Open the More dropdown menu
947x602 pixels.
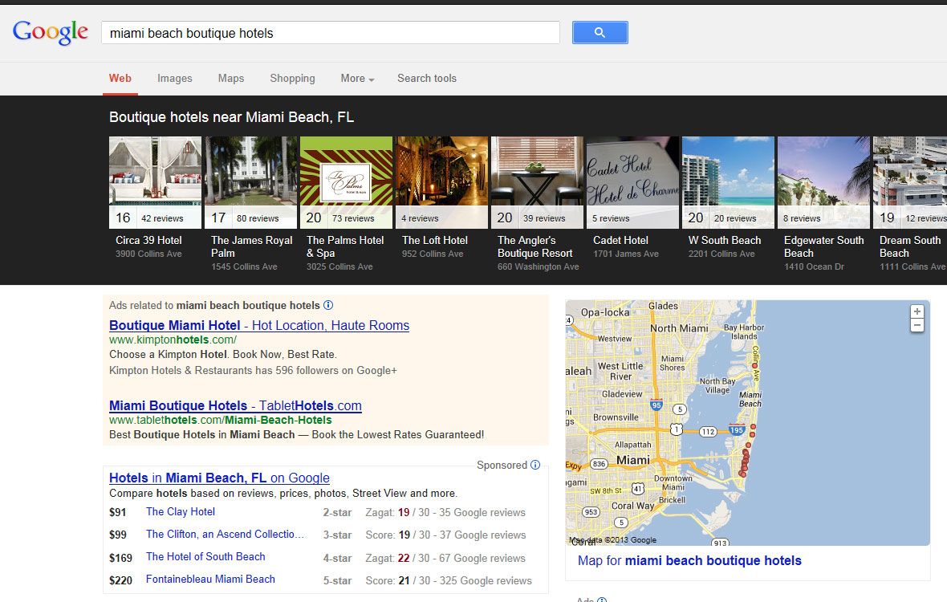357,79
